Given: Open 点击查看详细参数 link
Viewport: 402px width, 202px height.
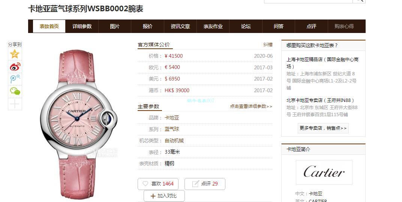Looking at the screenshot, I should [251, 106].
